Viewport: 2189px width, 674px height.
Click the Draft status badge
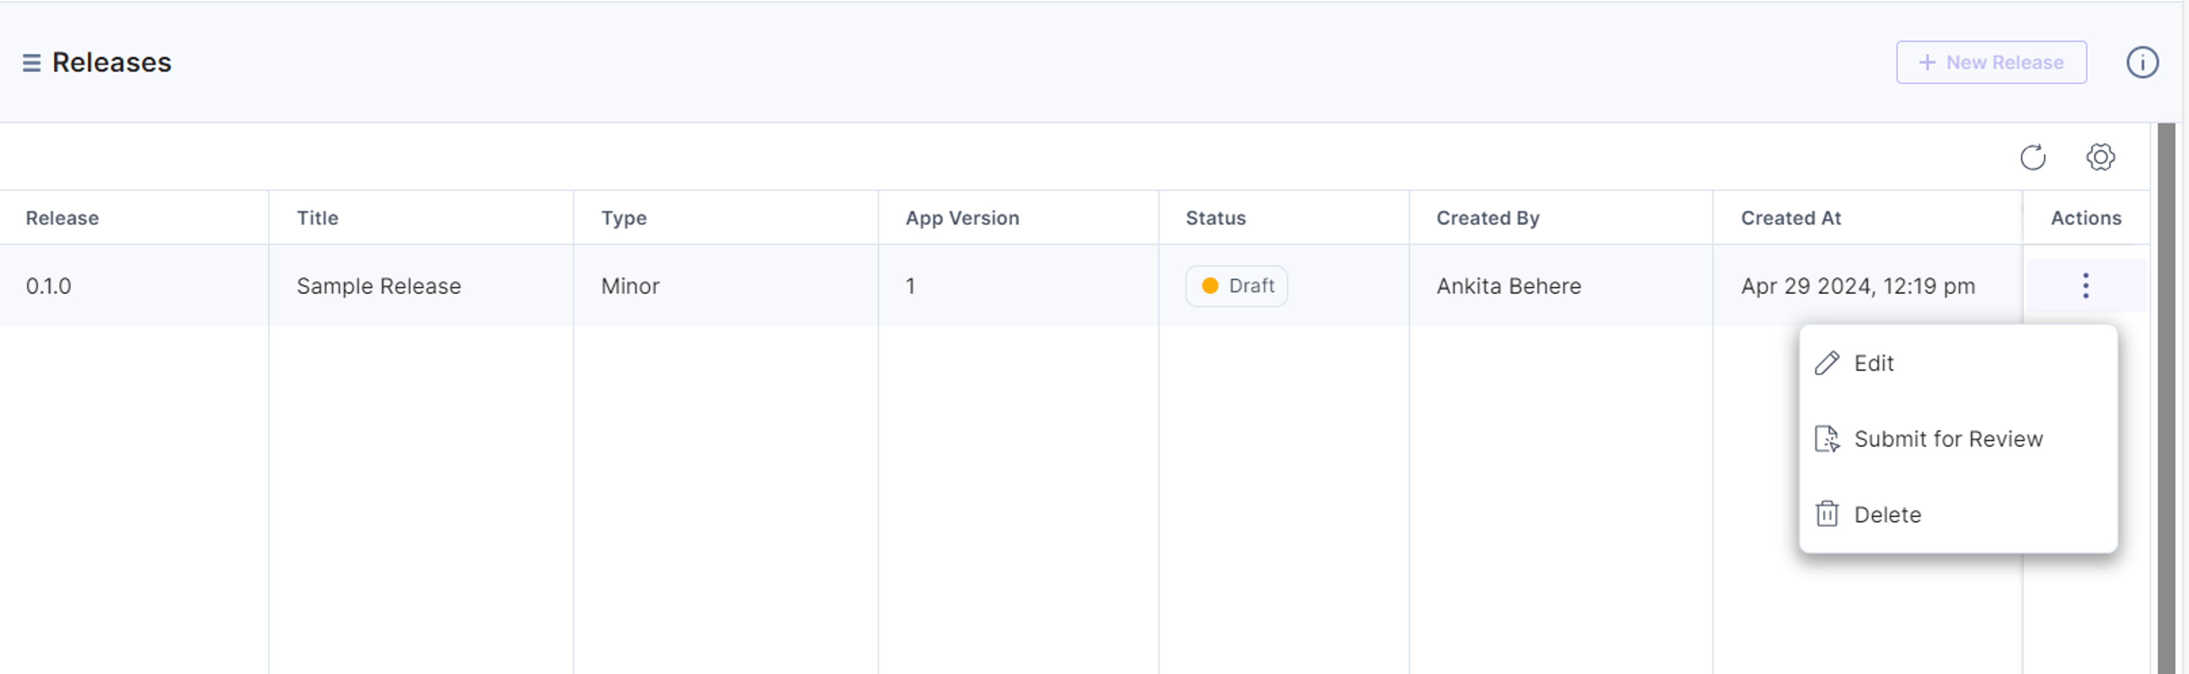(1236, 286)
